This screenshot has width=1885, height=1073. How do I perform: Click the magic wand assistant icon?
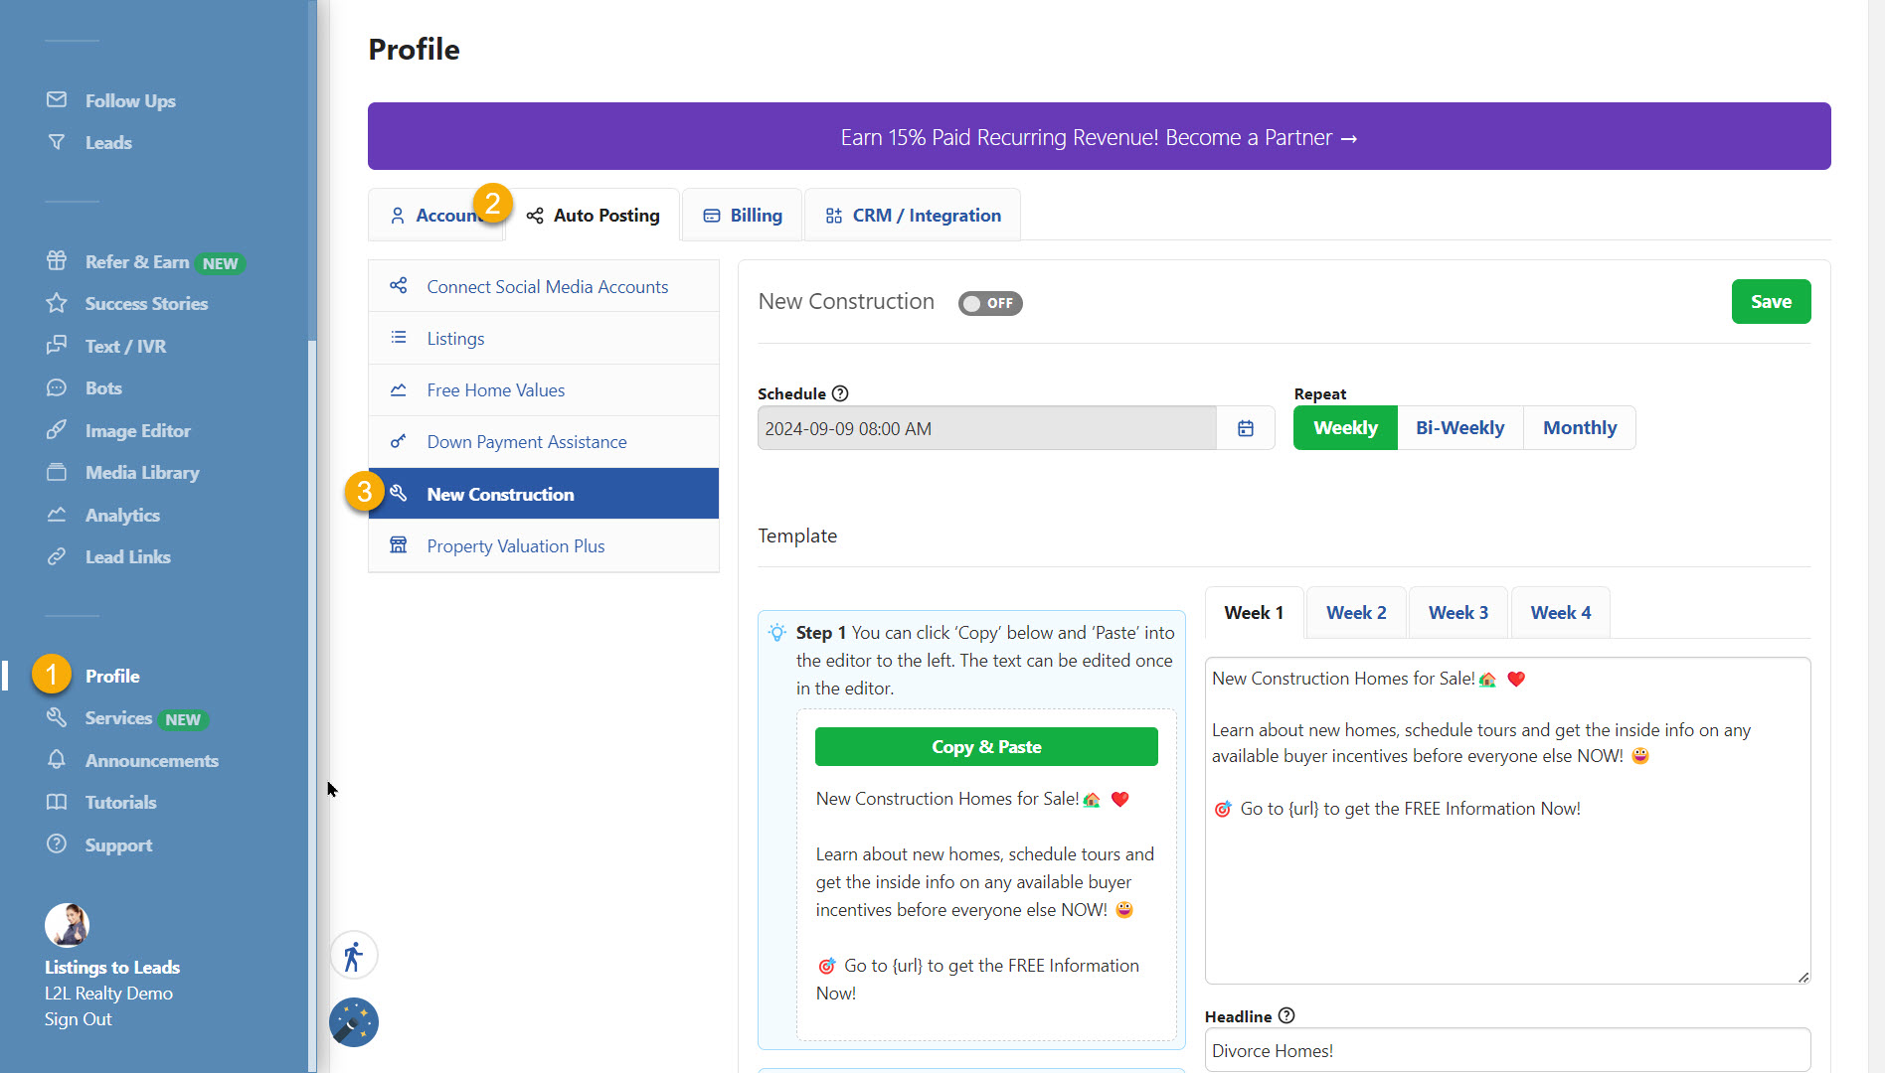tap(353, 1022)
